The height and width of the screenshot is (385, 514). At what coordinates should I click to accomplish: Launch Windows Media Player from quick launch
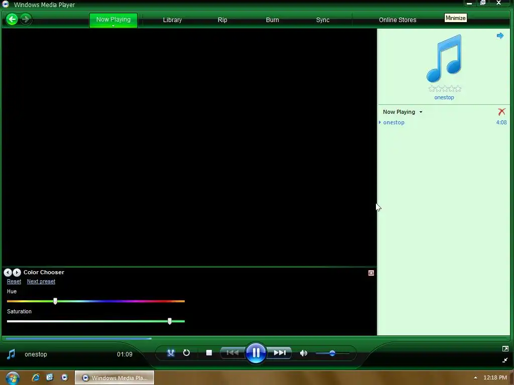pyautogui.click(x=65, y=377)
